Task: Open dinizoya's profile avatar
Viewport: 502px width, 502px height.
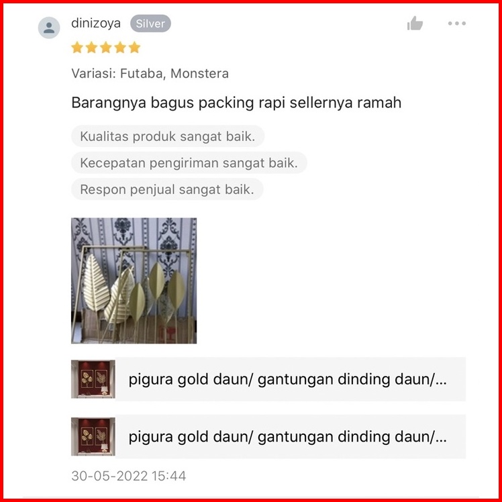Action: (49, 28)
